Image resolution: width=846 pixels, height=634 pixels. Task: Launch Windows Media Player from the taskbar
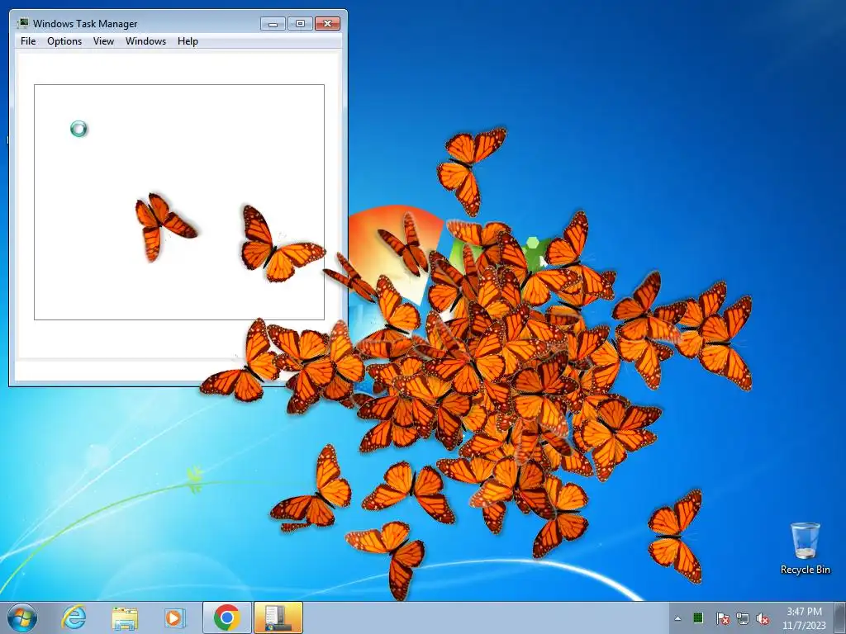(x=174, y=617)
